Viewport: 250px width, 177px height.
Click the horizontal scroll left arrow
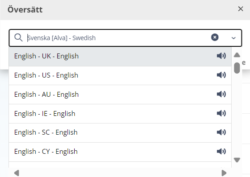(17, 173)
